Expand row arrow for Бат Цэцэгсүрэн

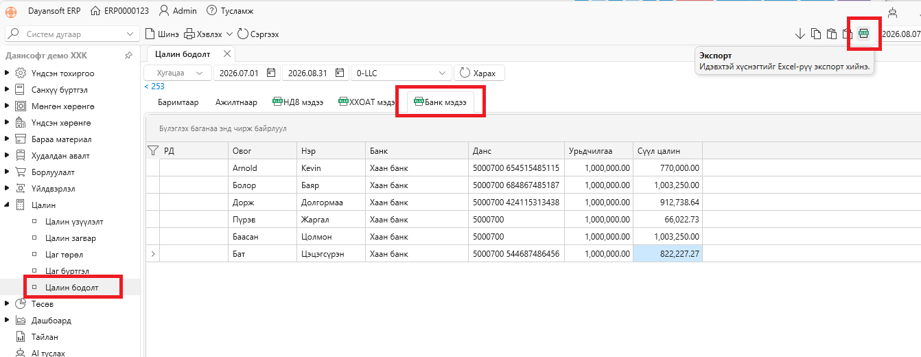(153, 253)
